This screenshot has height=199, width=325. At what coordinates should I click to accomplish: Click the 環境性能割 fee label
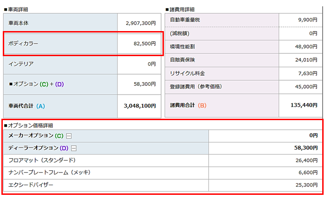click(x=182, y=47)
